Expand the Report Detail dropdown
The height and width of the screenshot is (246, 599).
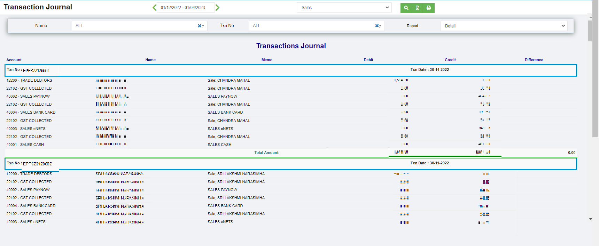[x=504, y=26]
